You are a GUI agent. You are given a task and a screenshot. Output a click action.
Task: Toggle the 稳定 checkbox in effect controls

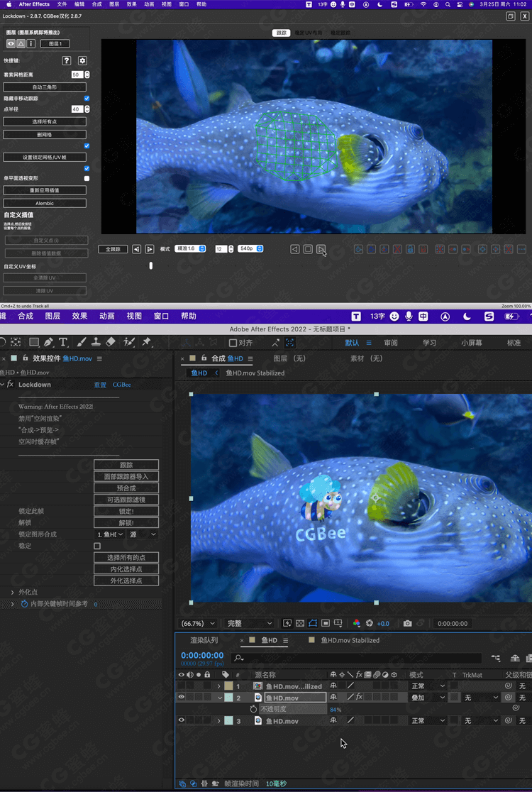[97, 546]
